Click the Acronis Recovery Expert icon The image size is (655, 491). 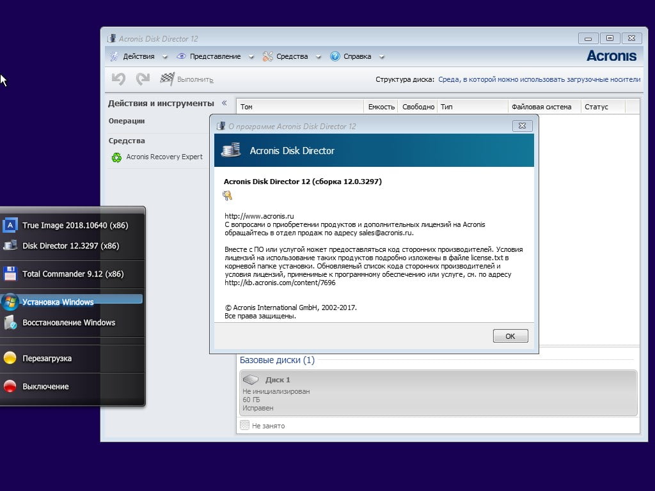coord(116,157)
